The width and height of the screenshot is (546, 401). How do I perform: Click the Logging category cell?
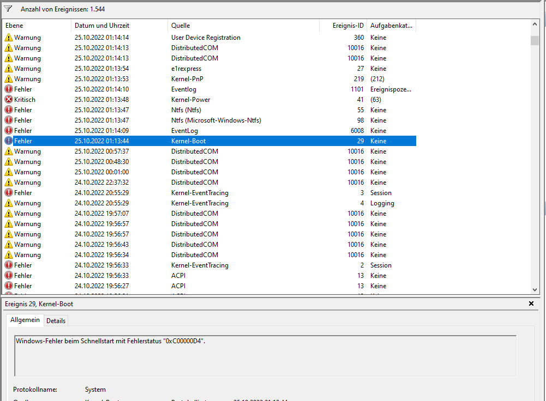[382, 203]
